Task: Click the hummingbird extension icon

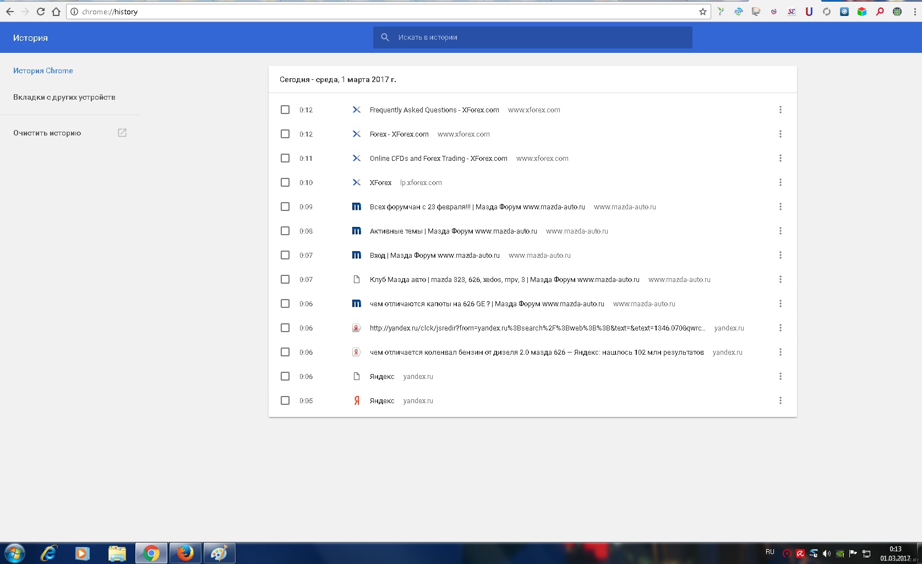Action: 721,12
